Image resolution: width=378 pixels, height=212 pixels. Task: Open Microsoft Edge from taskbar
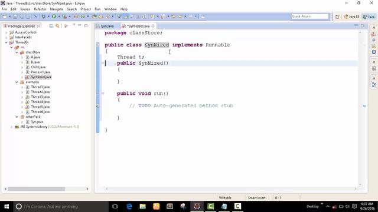pyautogui.click(x=129, y=206)
